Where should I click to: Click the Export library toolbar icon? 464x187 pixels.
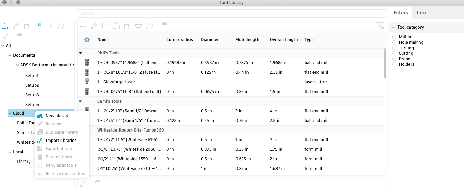click(x=49, y=26)
